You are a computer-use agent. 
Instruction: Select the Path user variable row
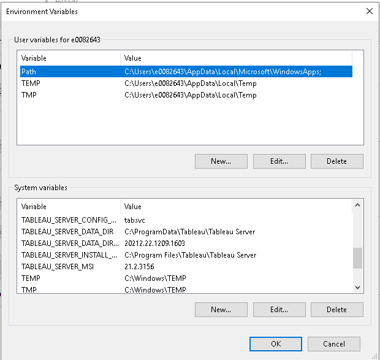click(186, 72)
